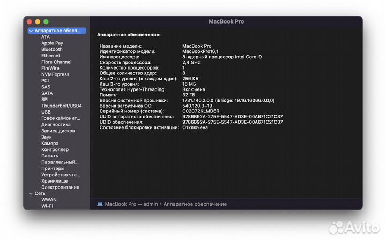
Task: Open the Устройство чте… entry
Action: [x=61, y=175]
